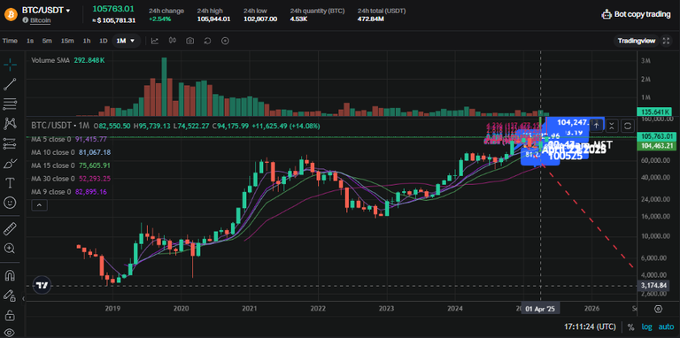This screenshot has height=338, width=680.
Task: Select the Time chart view
Action: click(10, 41)
